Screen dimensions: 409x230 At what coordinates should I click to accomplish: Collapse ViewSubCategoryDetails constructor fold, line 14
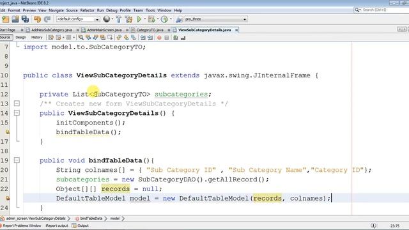pos(17,113)
